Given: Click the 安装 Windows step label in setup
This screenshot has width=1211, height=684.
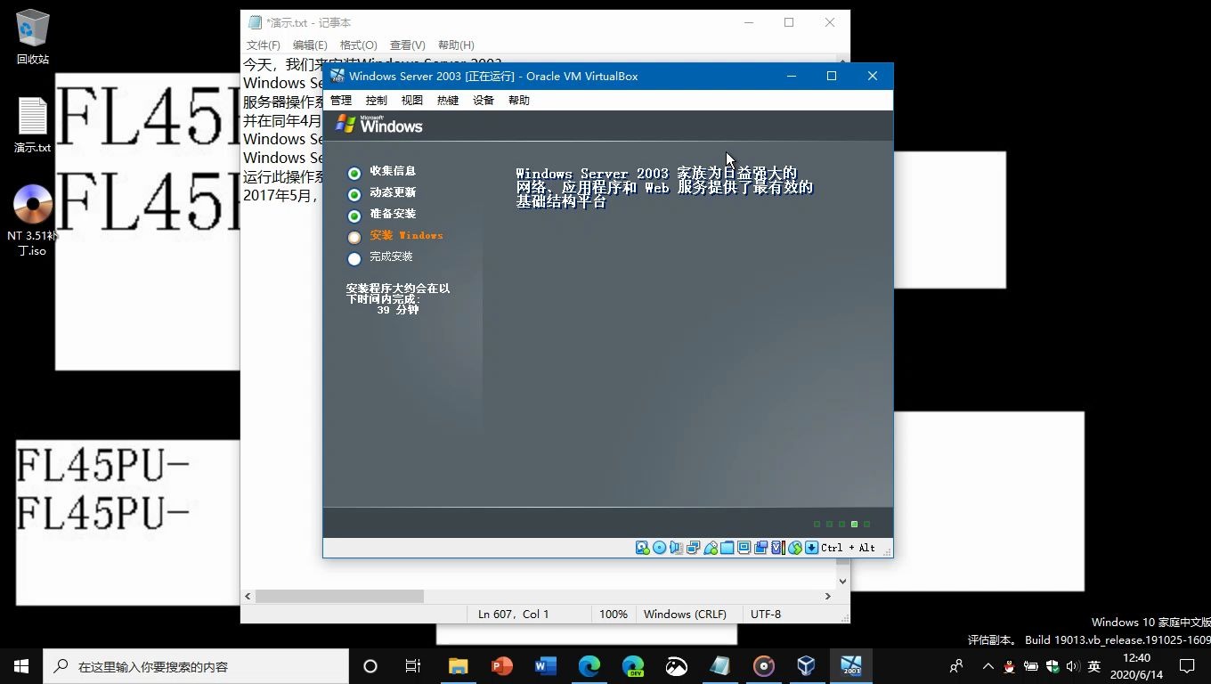Looking at the screenshot, I should (406, 235).
